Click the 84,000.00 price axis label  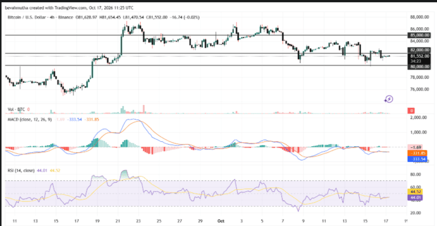[420, 41]
